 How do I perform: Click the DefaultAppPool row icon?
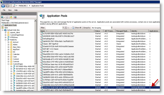point(42,39)
